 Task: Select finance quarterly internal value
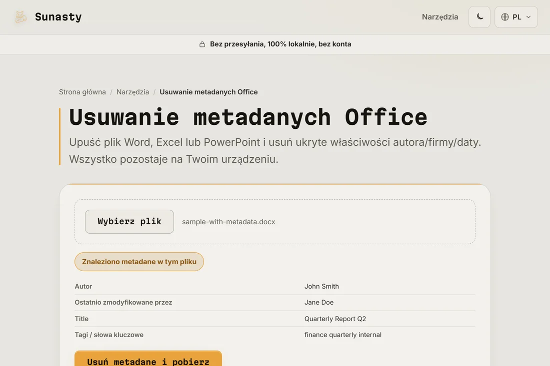click(x=342, y=335)
